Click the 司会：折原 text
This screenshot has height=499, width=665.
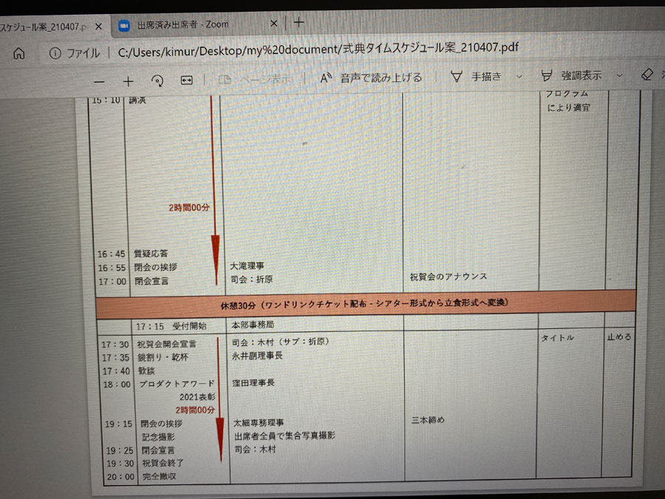click(x=251, y=279)
